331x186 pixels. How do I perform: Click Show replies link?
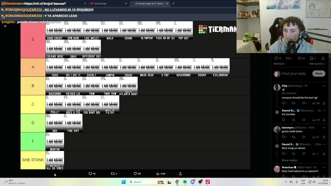[289, 160]
